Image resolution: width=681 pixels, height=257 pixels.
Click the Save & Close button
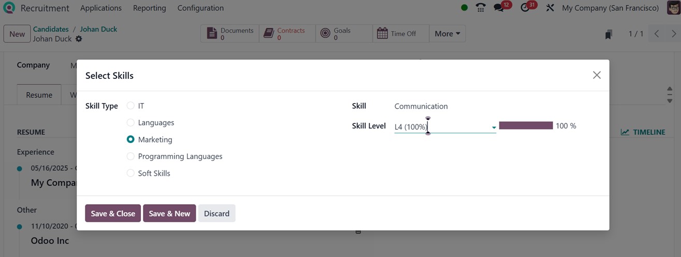(113, 213)
